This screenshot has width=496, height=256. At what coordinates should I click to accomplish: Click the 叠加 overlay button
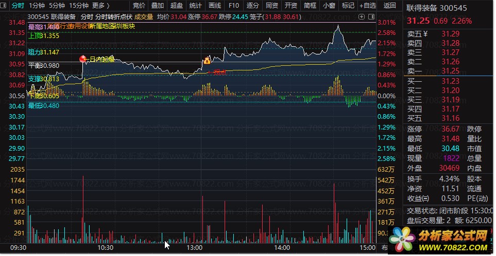(158, 5)
